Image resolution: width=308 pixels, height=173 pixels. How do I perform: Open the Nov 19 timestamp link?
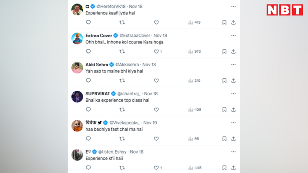150,123
